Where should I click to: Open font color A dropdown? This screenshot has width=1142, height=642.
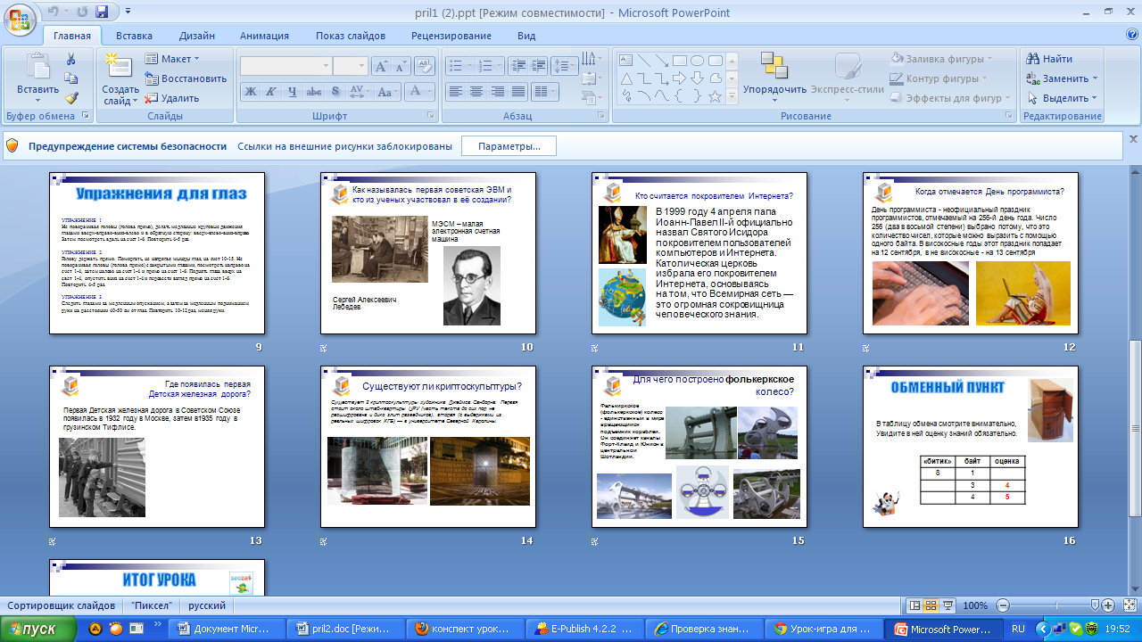(x=419, y=91)
